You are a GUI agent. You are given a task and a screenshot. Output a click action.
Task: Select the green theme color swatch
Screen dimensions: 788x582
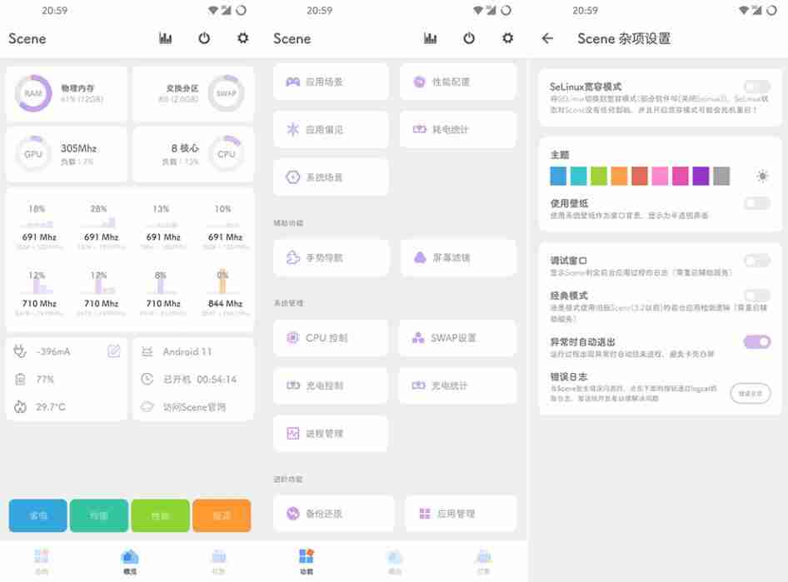tap(599, 177)
